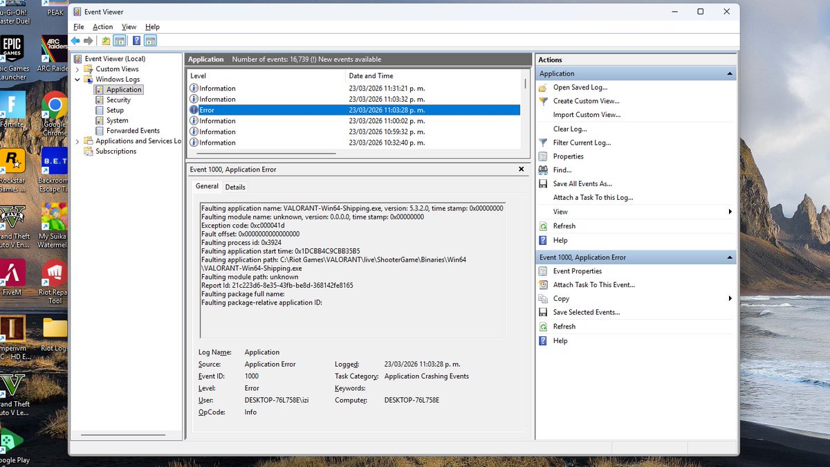Image resolution: width=830 pixels, height=467 pixels.
Task: Open the Copy submenu arrow in Actions
Action: pyautogui.click(x=730, y=298)
